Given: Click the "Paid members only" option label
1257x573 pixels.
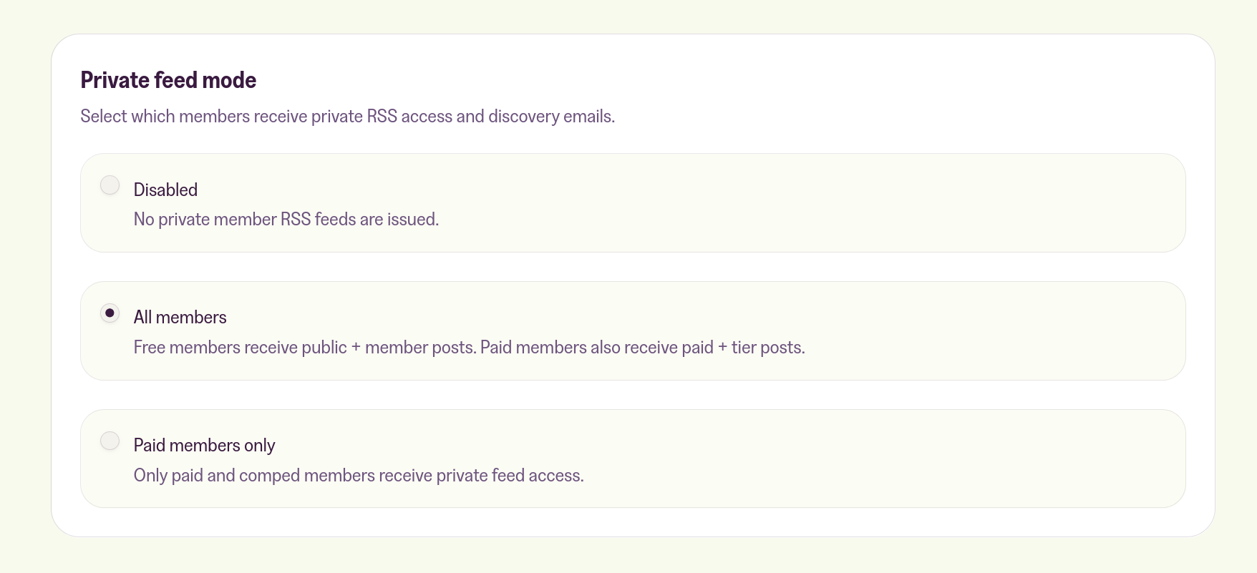Looking at the screenshot, I should (204, 445).
